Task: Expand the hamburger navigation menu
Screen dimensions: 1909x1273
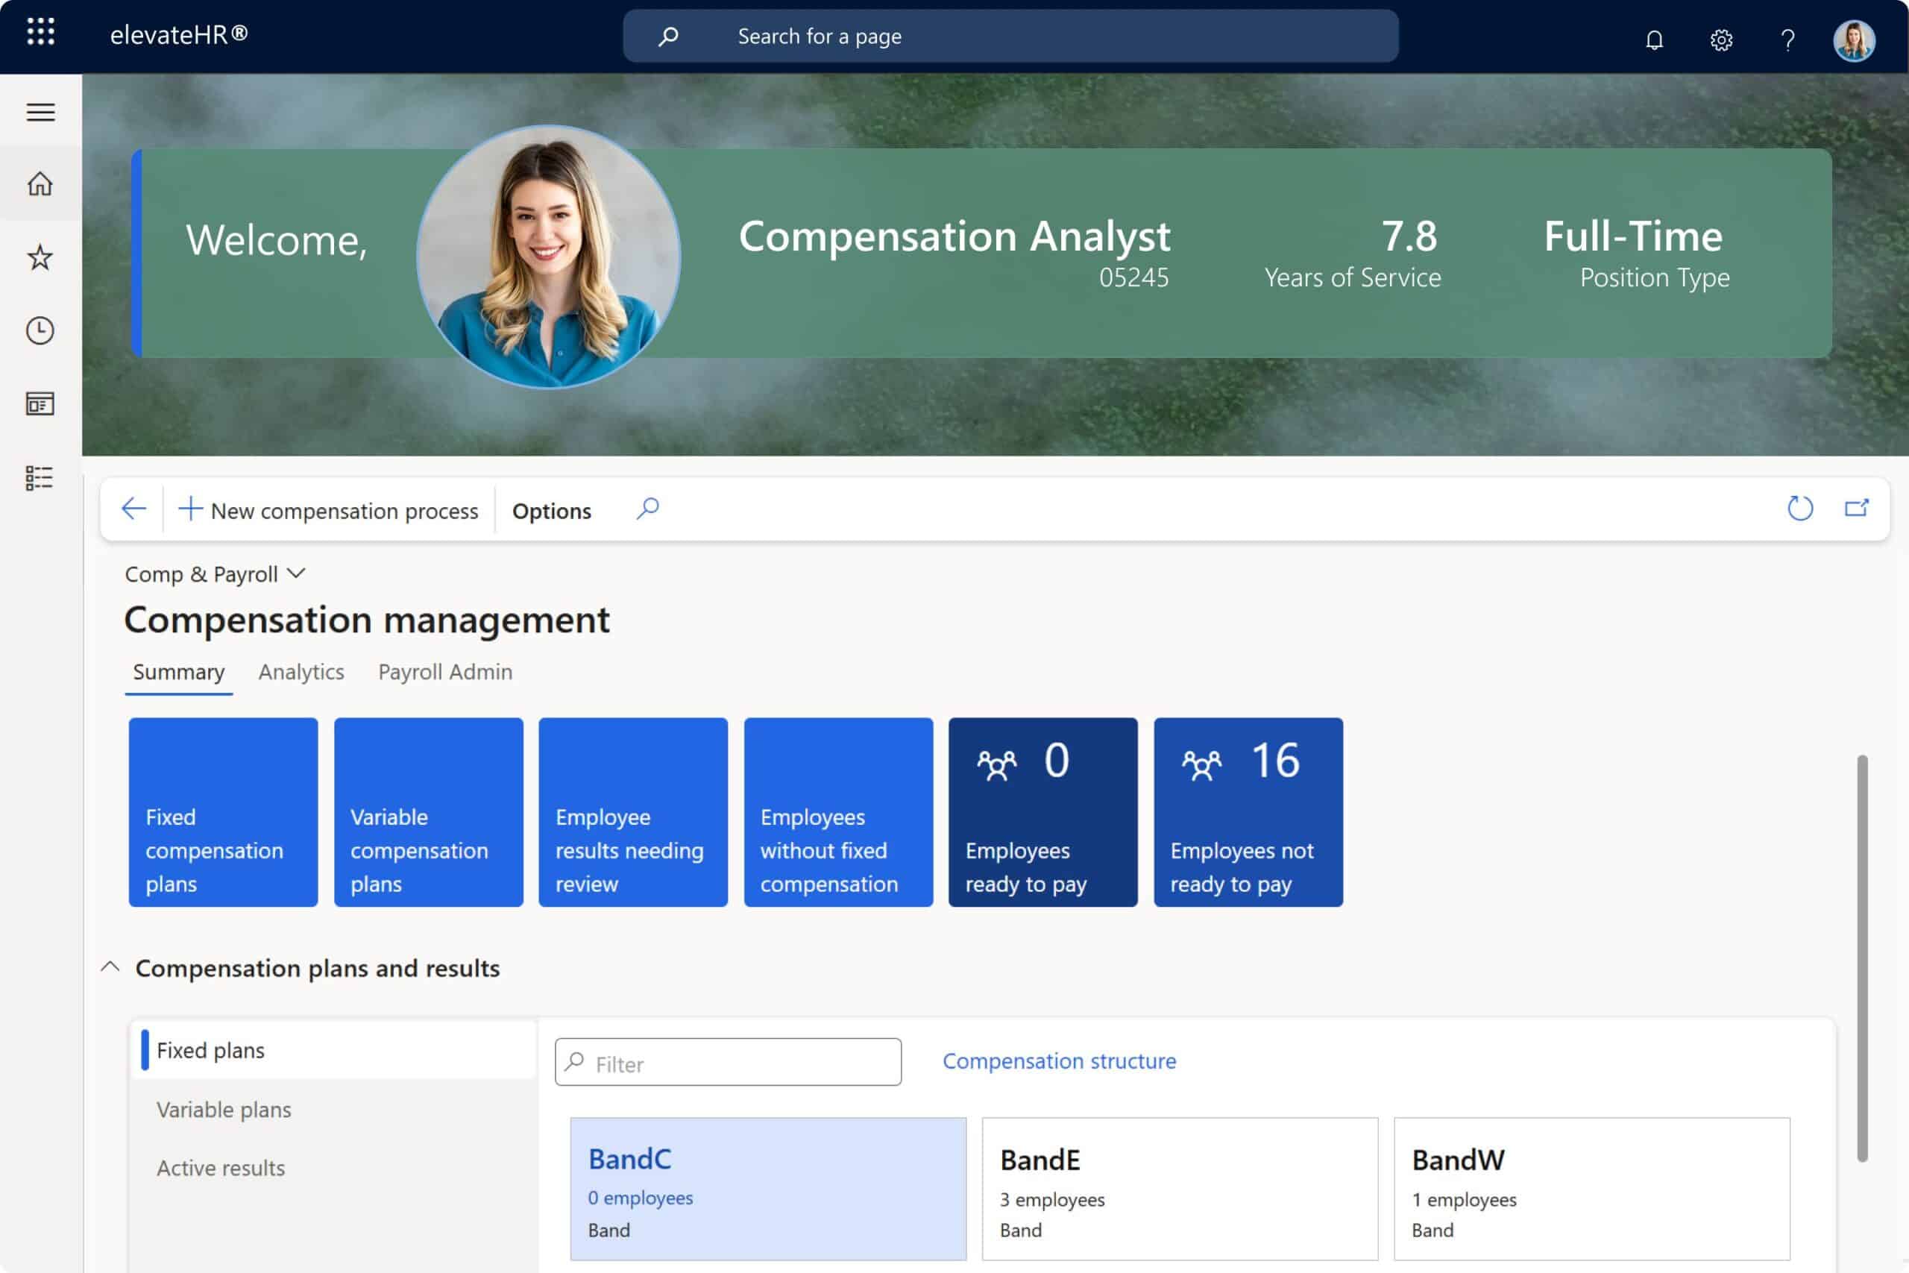Action: pyautogui.click(x=40, y=112)
